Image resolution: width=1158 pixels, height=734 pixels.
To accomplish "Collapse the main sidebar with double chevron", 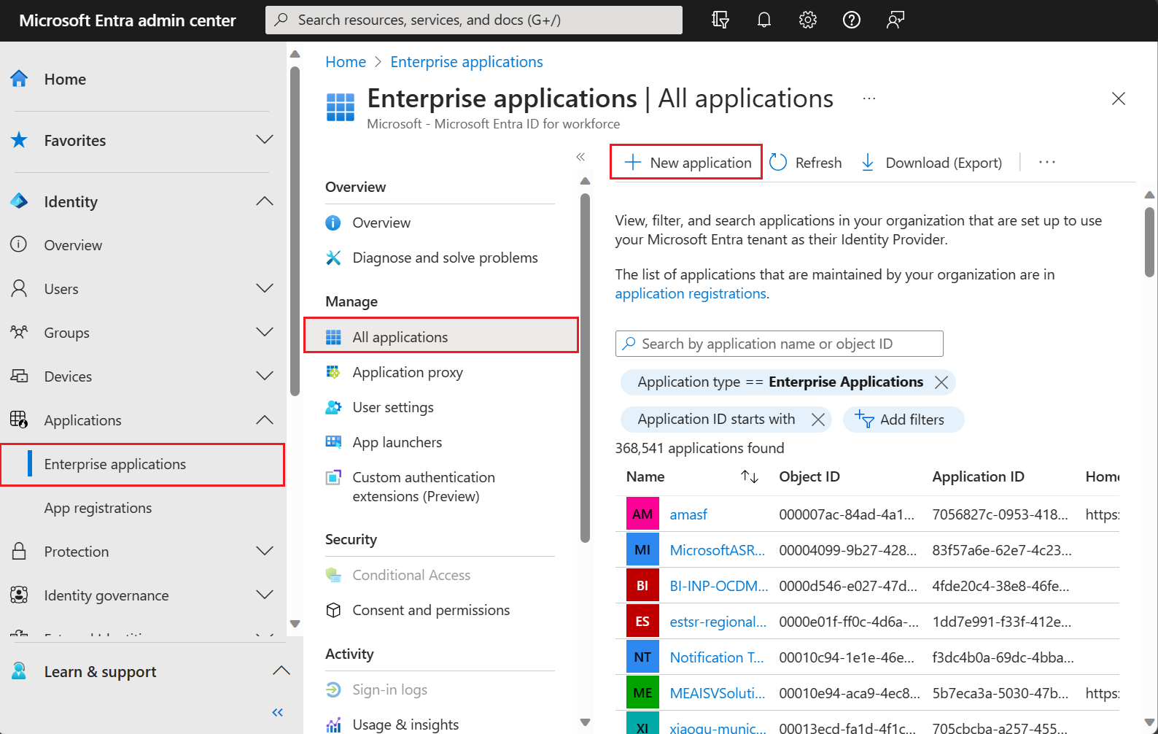I will pos(277,712).
